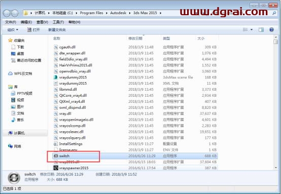Select field3dio_vray.dll file icon
This screenshot has width=281, height=194.
[x=56, y=59]
